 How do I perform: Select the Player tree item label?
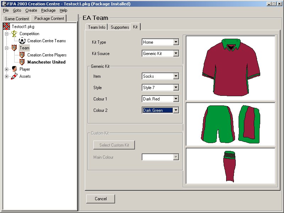click(x=24, y=69)
